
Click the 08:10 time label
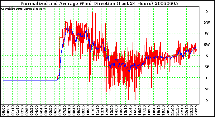point(69,110)
